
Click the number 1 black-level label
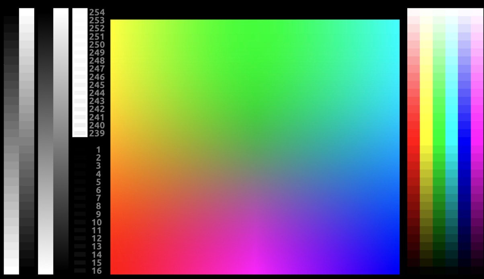click(x=98, y=150)
